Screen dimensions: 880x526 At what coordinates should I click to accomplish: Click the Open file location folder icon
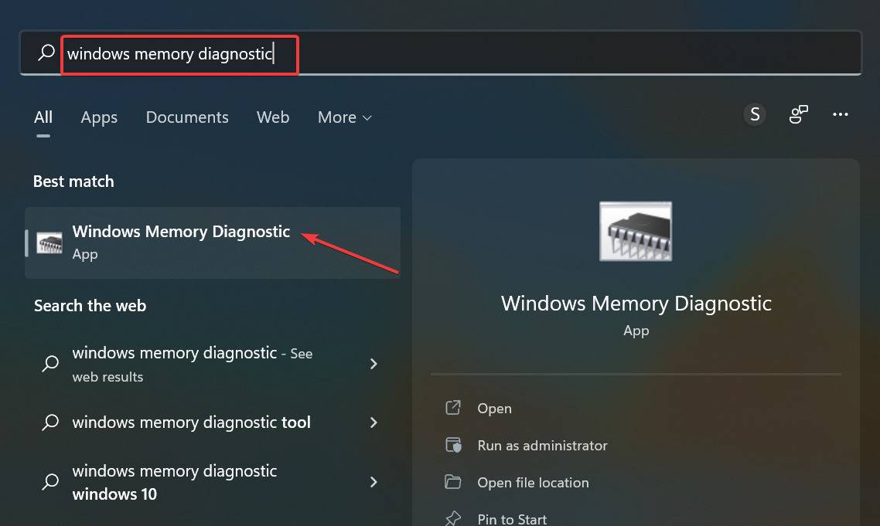click(x=453, y=482)
